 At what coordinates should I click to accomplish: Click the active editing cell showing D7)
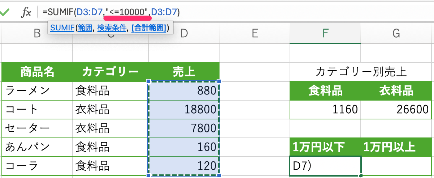pyautogui.click(x=325, y=166)
